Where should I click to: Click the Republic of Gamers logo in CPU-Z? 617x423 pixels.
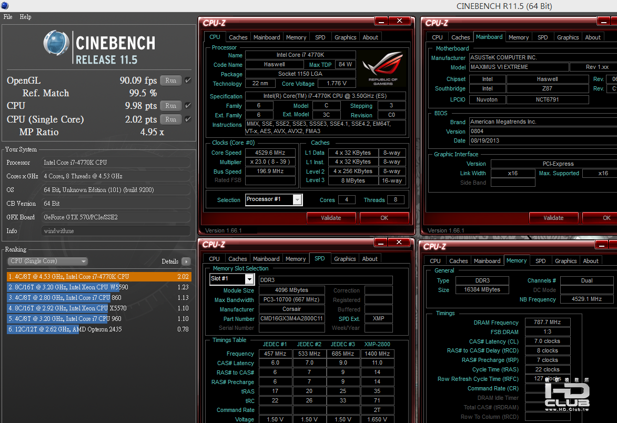pyautogui.click(x=383, y=68)
